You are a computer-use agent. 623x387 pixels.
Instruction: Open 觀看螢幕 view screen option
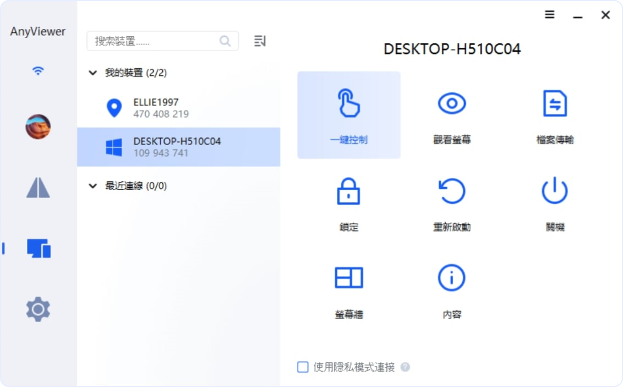coord(452,115)
